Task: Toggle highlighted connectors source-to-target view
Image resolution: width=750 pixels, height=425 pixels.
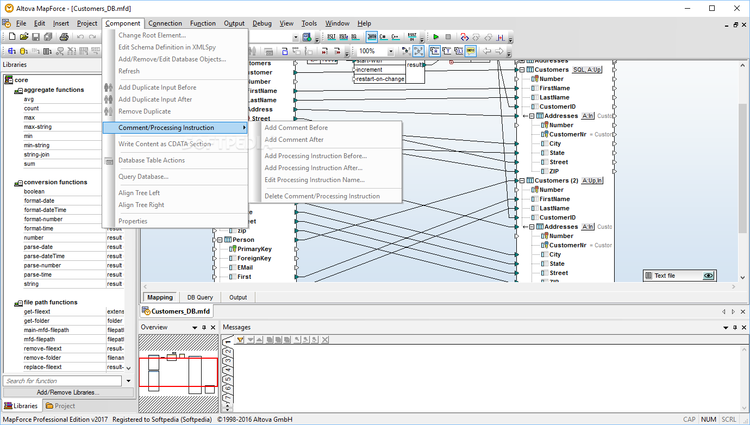Action: tap(418, 51)
